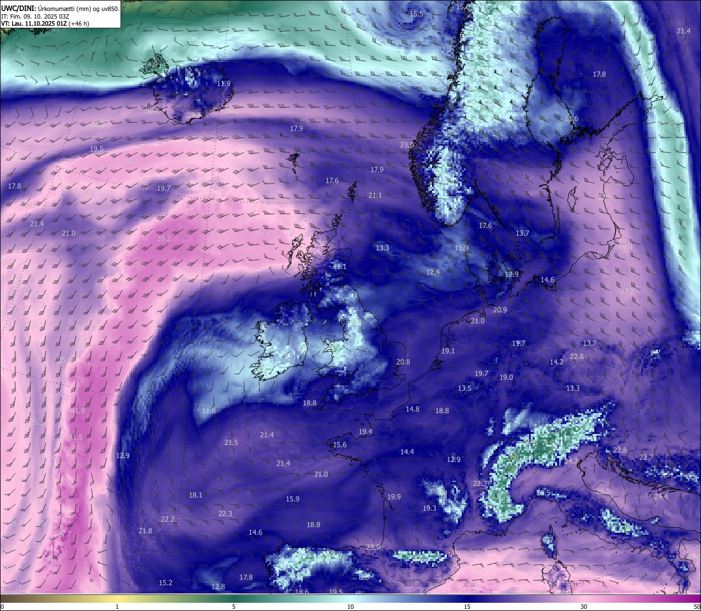Click the 19.0 value on the map
This screenshot has width=701, height=611.
pos(506,377)
